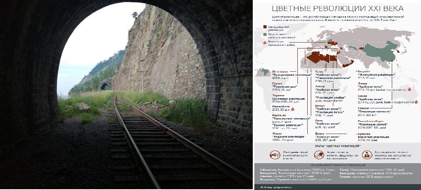Click the flame icon beside the Libya entry
Viewport: 421px width, 190px height.
point(410,89)
